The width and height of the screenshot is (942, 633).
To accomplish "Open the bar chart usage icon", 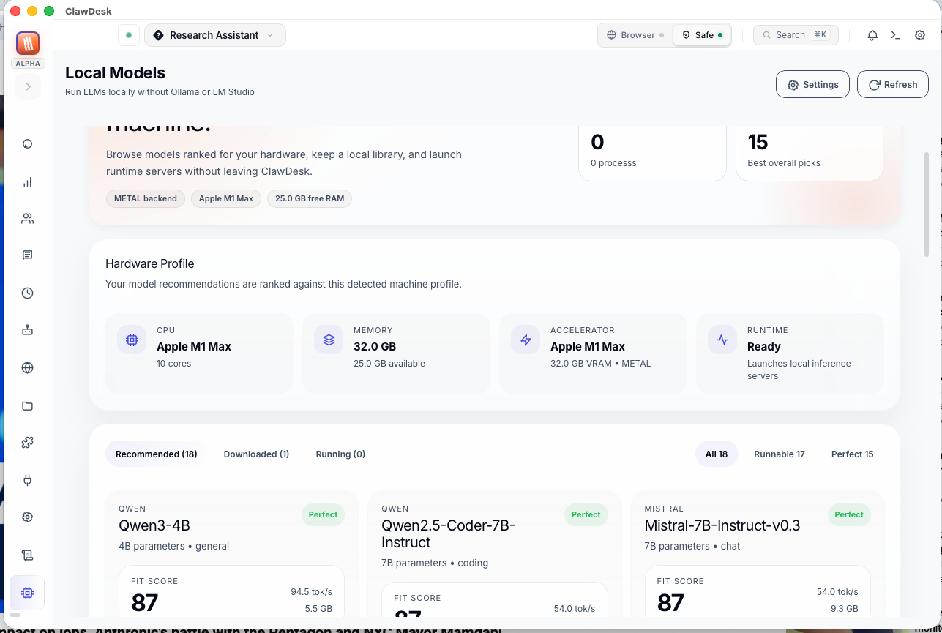I will click(27, 181).
